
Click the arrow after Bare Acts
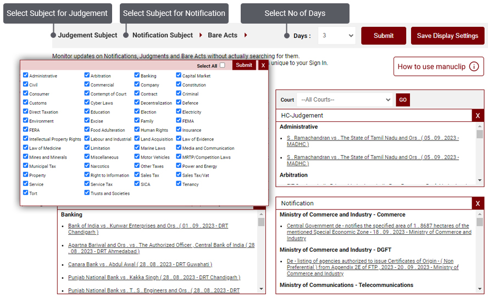(246, 35)
